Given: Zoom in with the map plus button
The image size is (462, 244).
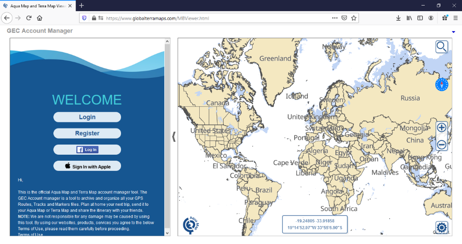Looking at the screenshot, I should pos(441,128).
